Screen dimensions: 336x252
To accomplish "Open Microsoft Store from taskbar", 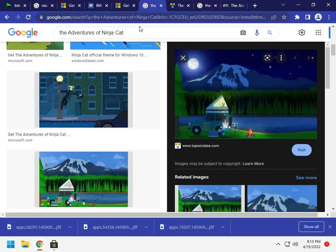I will (54, 244).
